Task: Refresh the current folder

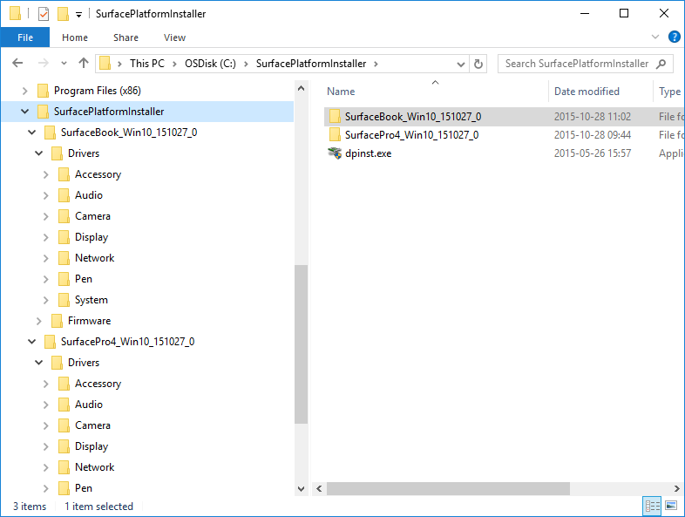Action: (x=478, y=64)
